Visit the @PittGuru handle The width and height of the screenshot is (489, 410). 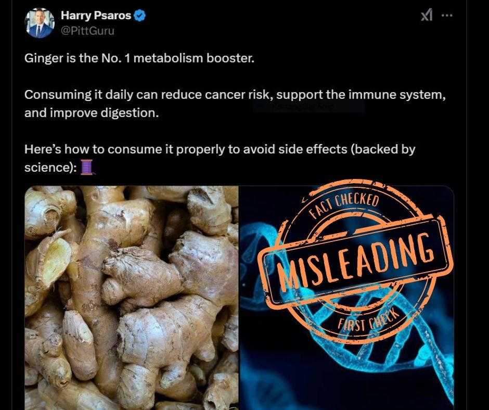[x=87, y=31]
